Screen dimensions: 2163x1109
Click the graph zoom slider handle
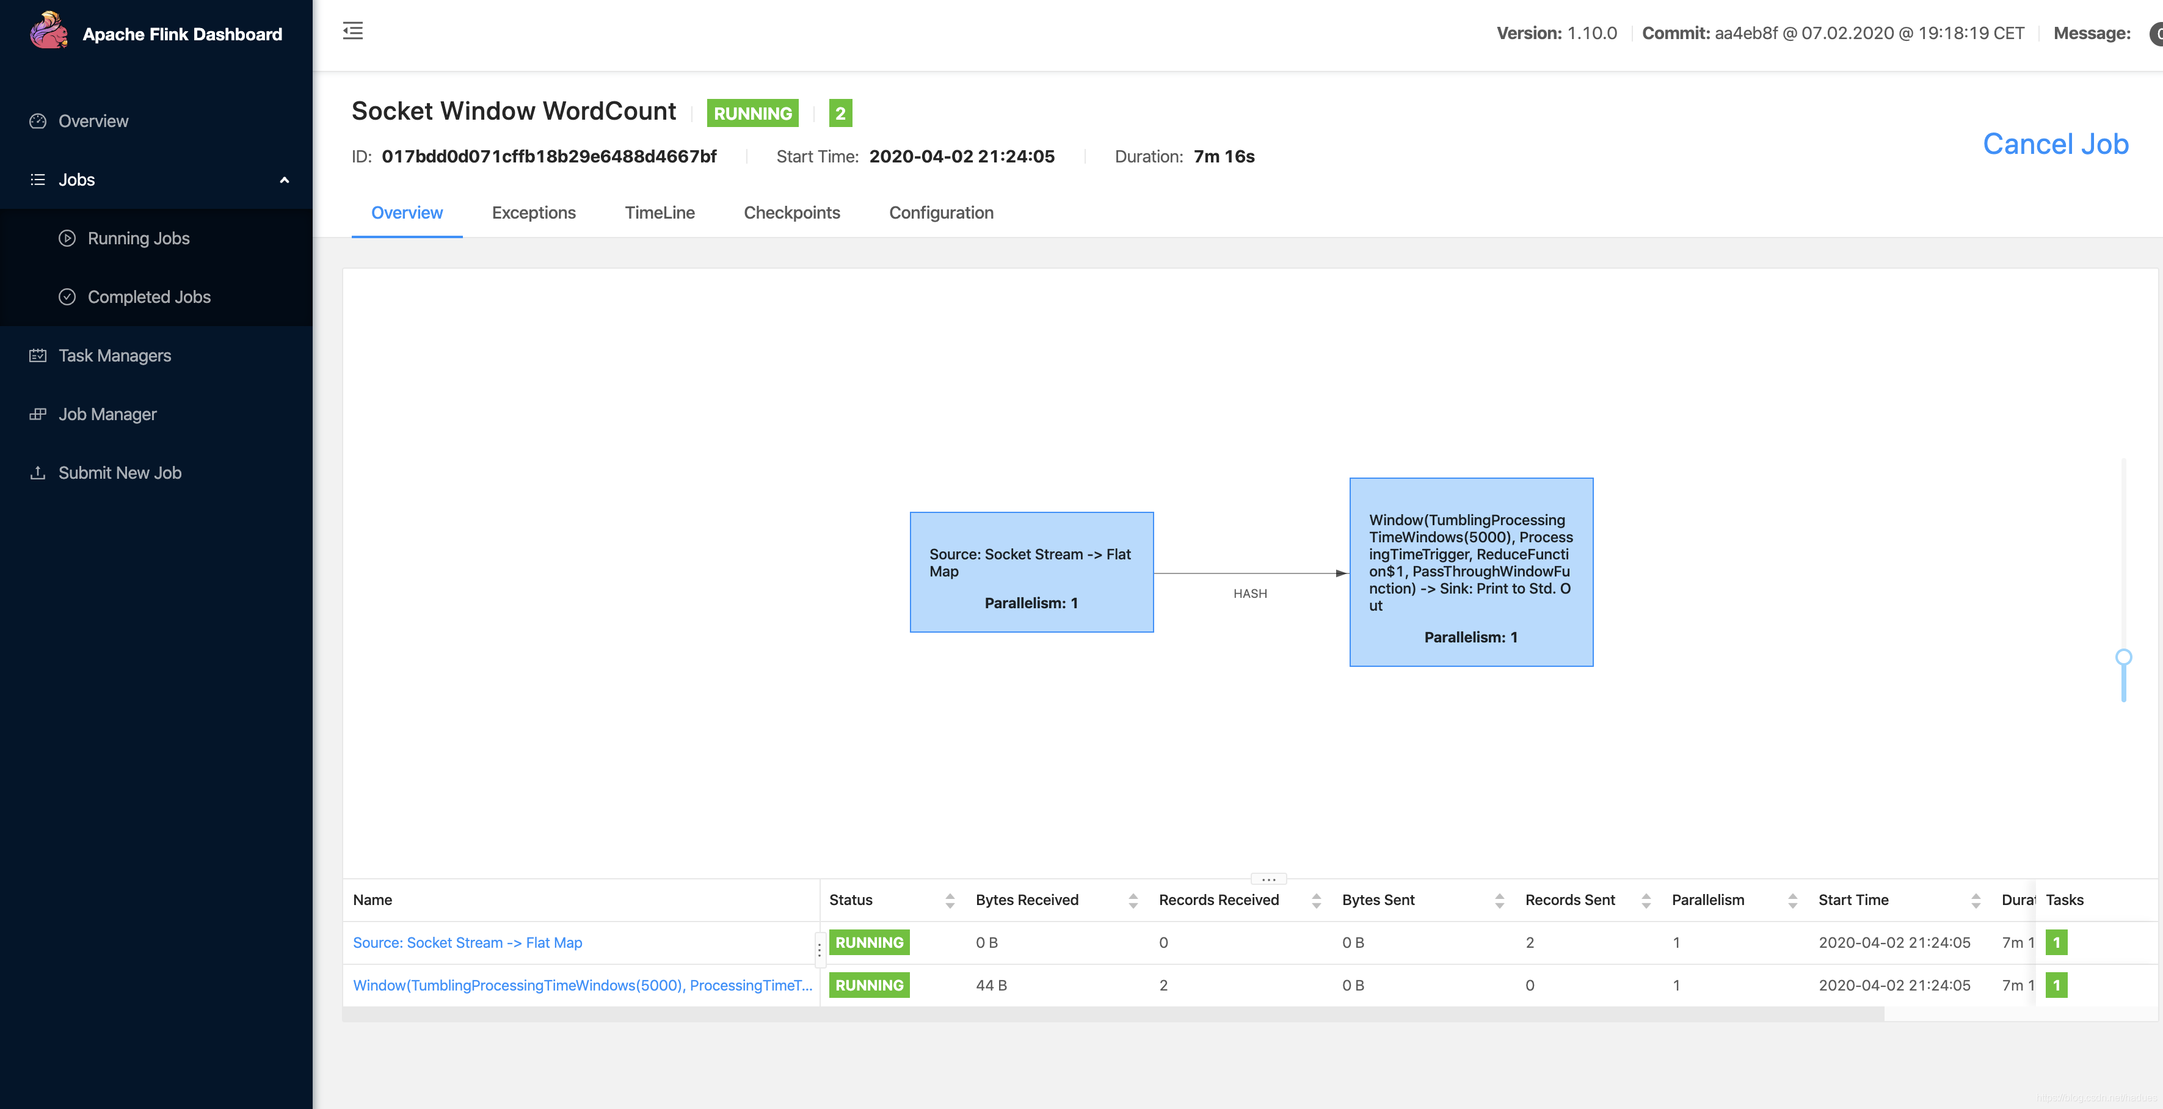click(2123, 657)
